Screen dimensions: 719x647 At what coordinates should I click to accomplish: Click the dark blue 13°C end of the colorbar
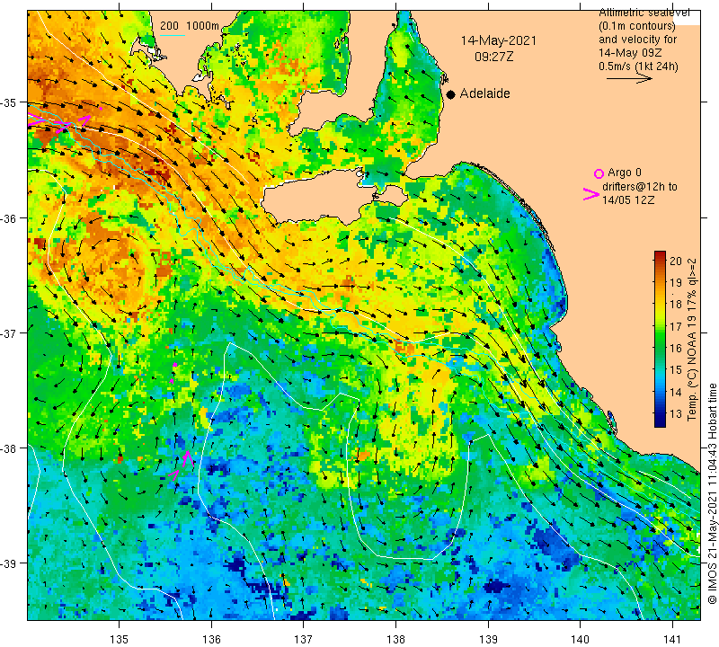(660, 421)
